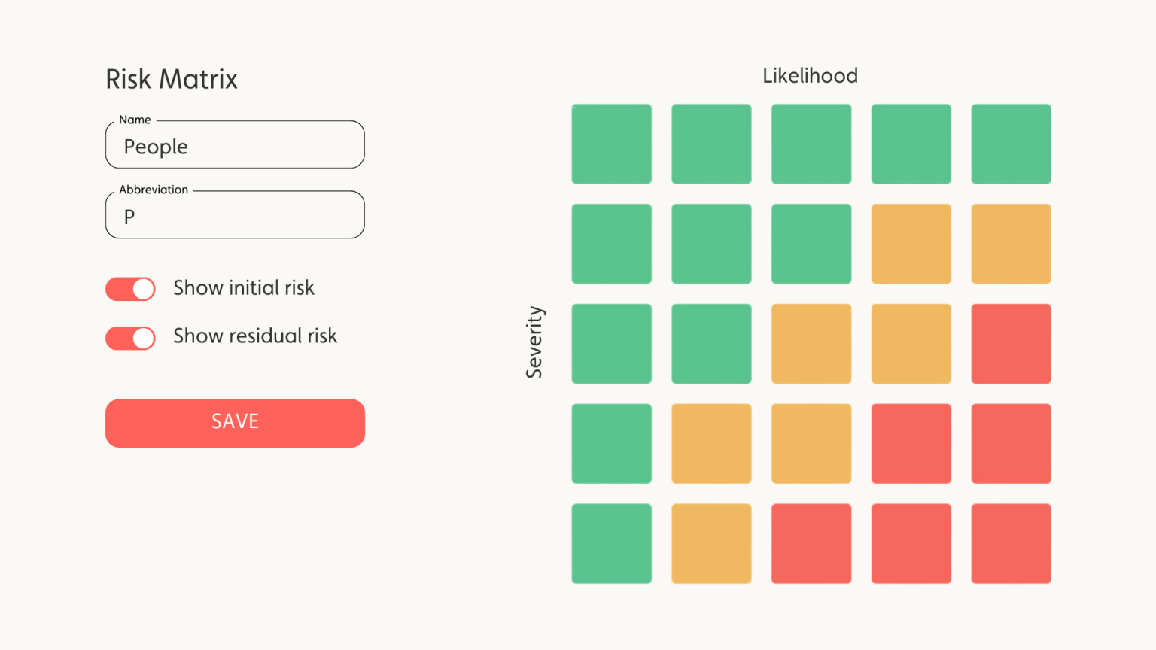
Task: Select the only green cell in fourth row
Action: point(611,443)
